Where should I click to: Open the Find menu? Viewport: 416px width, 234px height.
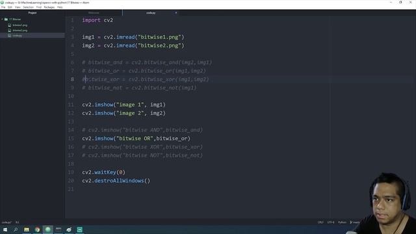pos(39,7)
